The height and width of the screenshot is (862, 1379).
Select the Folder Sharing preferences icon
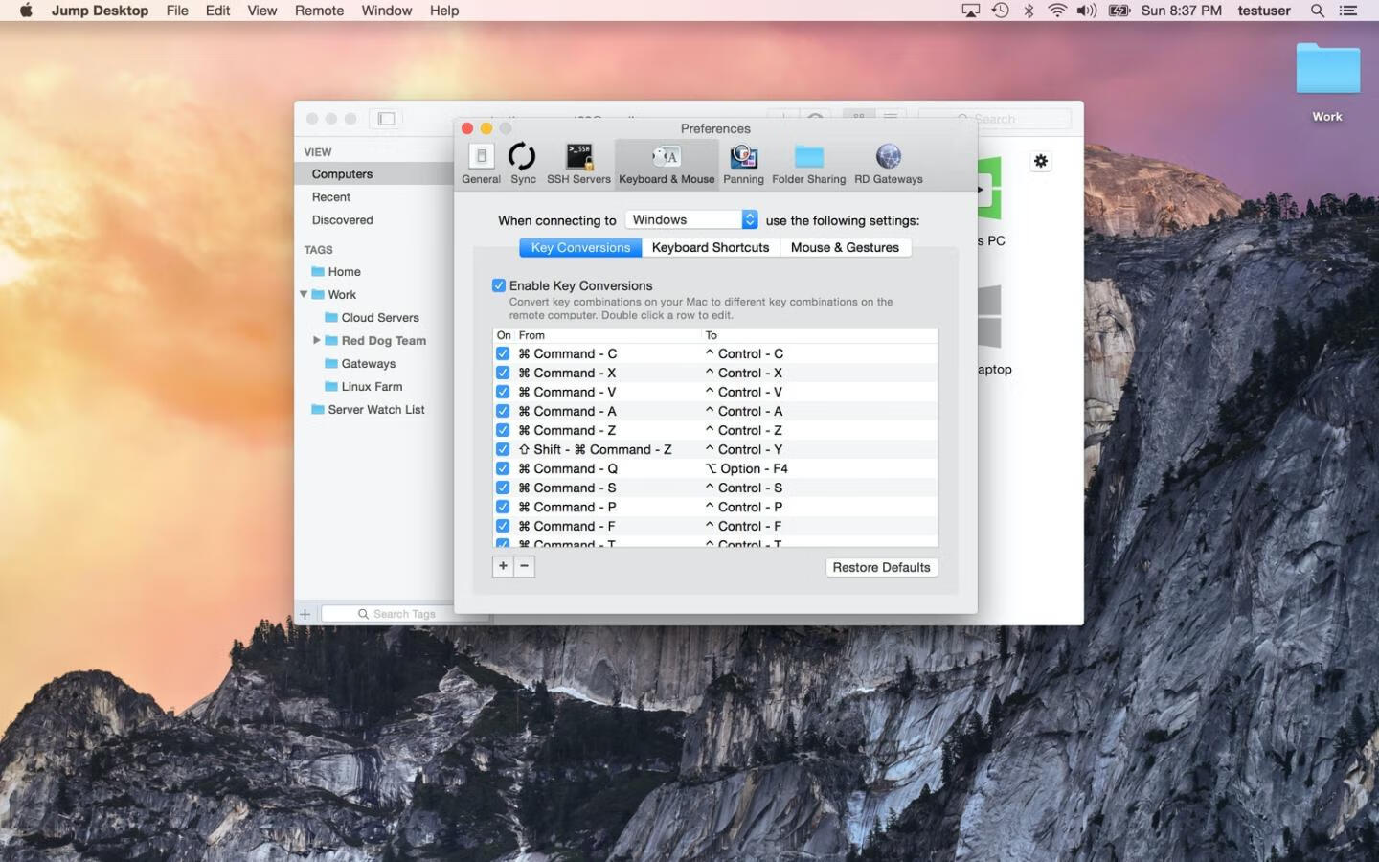pyautogui.click(x=808, y=163)
